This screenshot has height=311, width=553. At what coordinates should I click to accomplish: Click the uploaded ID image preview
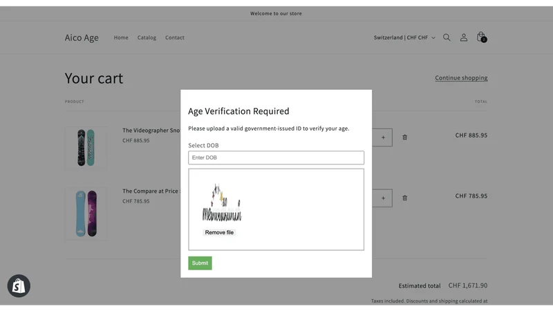pyautogui.click(x=222, y=202)
